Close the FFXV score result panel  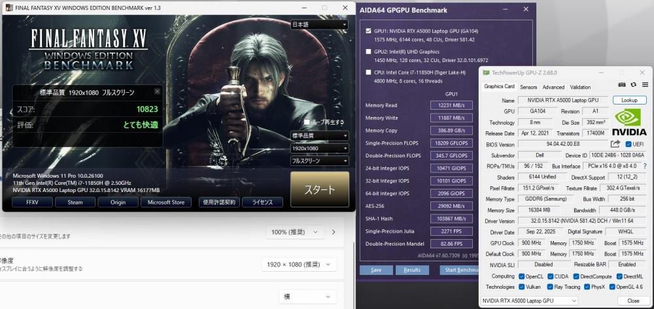pos(157,92)
